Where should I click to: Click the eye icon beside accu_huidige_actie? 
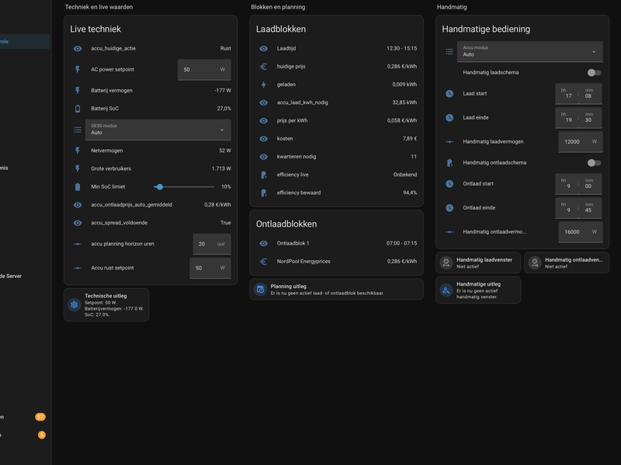(78, 48)
